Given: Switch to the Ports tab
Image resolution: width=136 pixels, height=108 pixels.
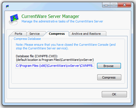Looking at the screenshot, I should click(x=18, y=34).
